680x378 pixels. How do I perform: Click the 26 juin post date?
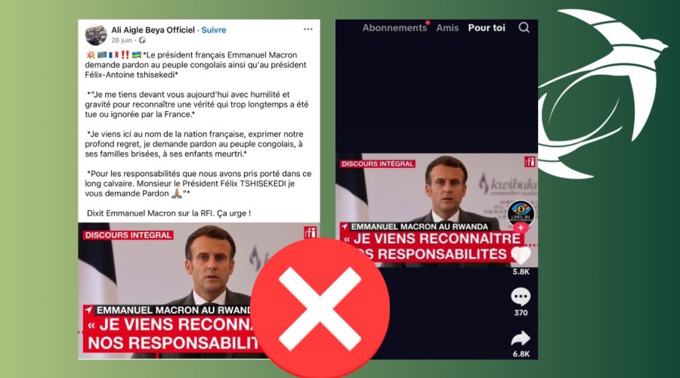[x=122, y=40]
